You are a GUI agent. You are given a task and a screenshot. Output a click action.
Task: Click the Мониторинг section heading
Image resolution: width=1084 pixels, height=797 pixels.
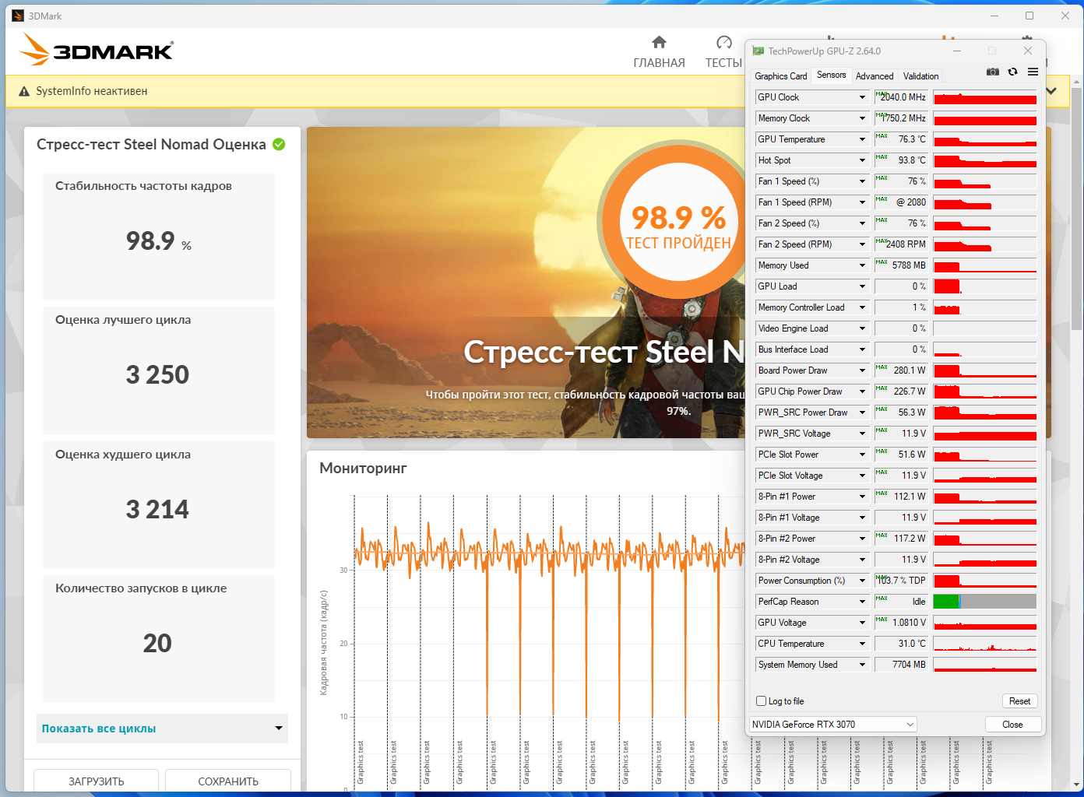pyautogui.click(x=363, y=469)
